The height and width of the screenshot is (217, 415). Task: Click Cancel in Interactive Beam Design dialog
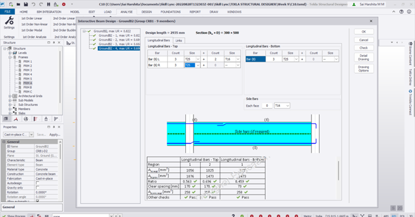[364, 40]
